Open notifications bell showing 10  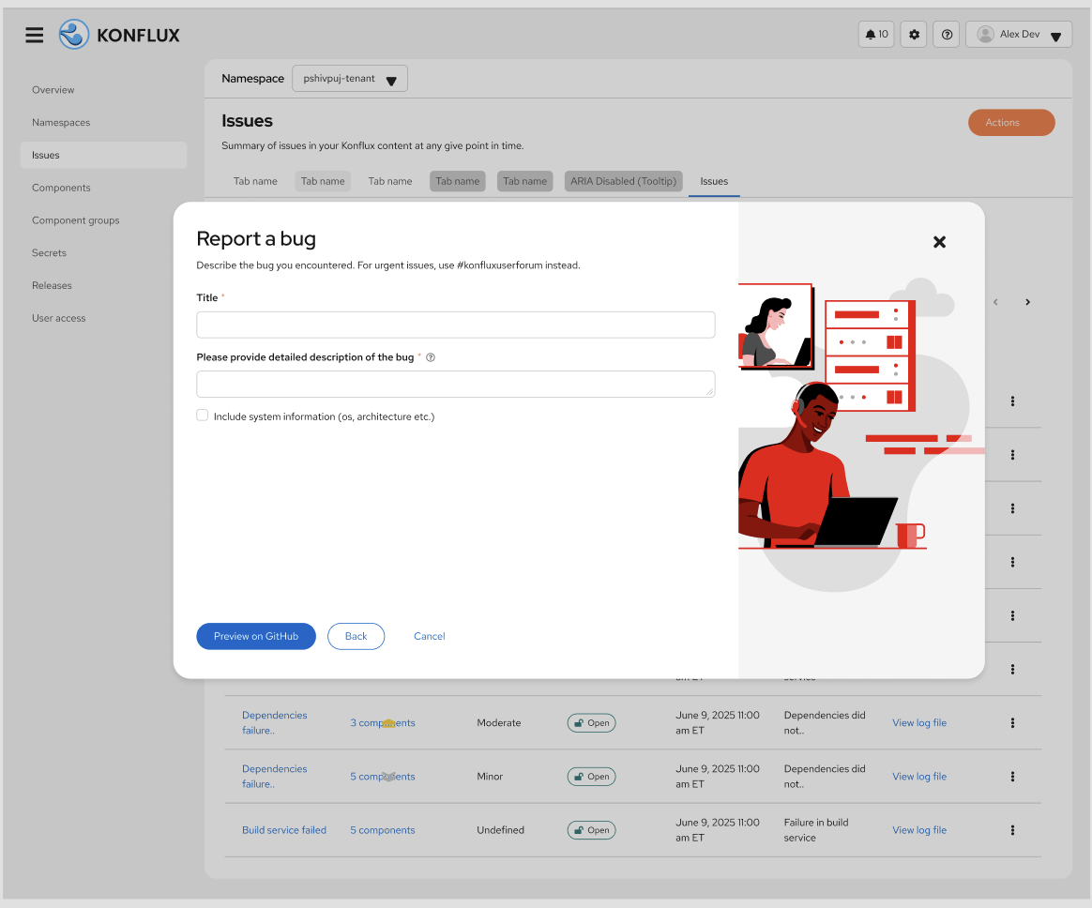876,34
